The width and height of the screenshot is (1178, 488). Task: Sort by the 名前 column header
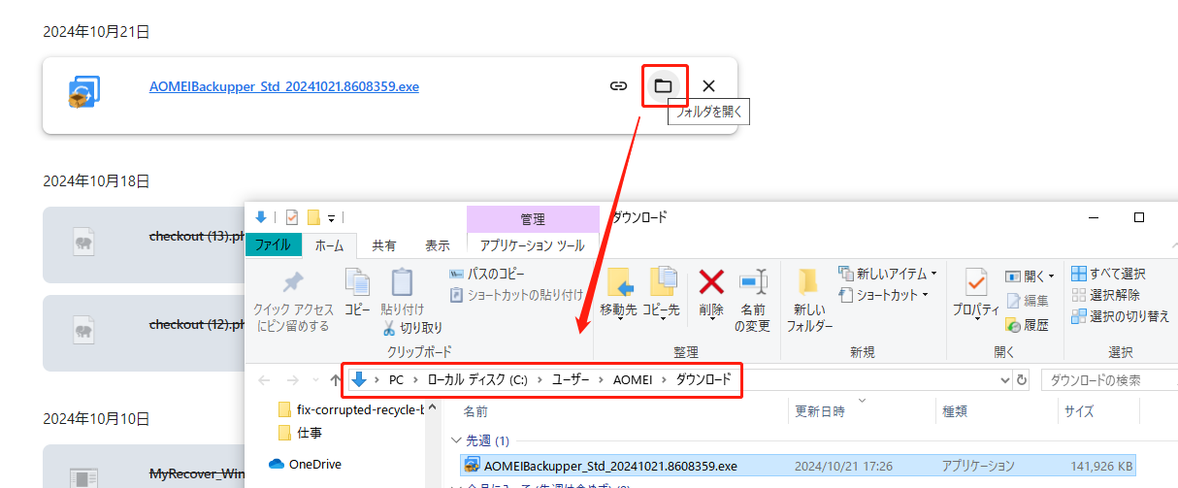475,411
